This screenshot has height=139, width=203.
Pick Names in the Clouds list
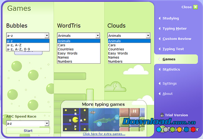(x=129, y=57)
